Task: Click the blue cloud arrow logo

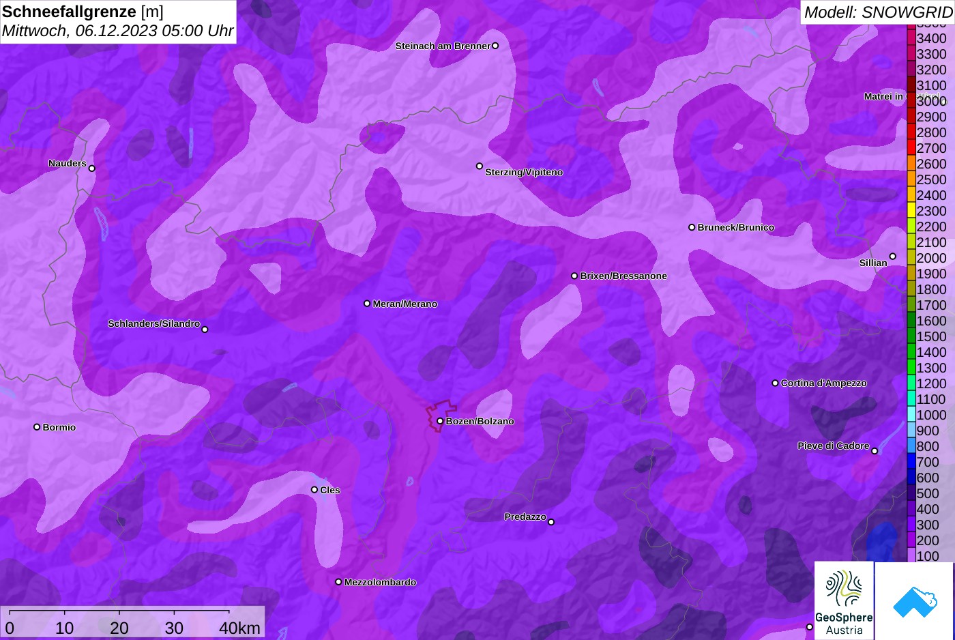Action: coord(914,601)
